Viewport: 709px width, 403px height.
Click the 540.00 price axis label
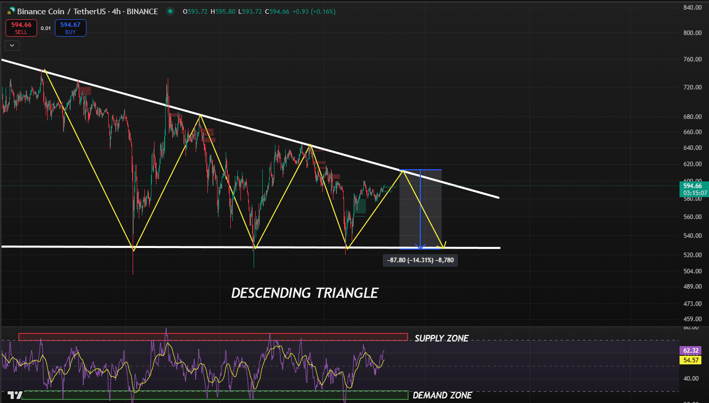692,236
